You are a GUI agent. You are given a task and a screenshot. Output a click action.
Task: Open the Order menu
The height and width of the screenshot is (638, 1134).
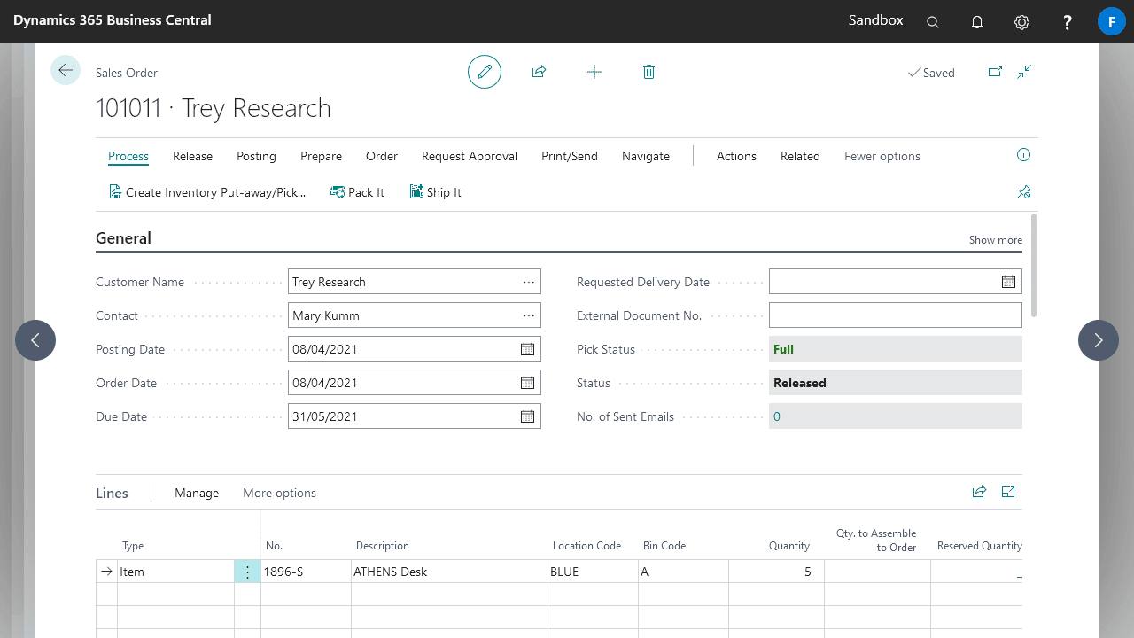pos(382,156)
